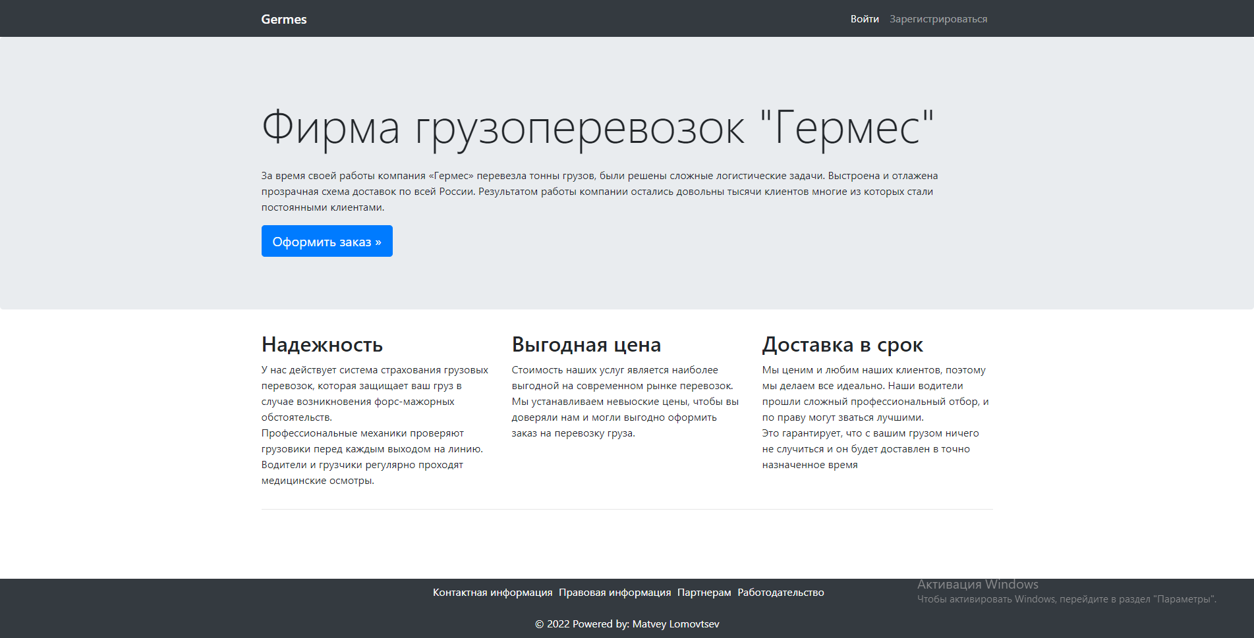Click the dark navigation bar at top
Image resolution: width=1254 pixels, height=638 pixels.
pyautogui.click(x=593, y=18)
